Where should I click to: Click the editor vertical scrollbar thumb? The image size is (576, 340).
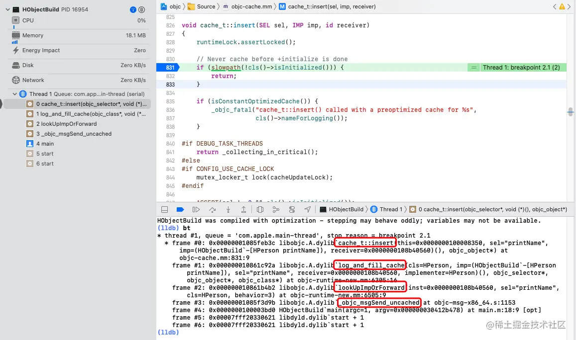[x=571, y=112]
